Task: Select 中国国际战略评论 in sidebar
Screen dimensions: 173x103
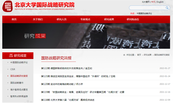Action: 19,62
